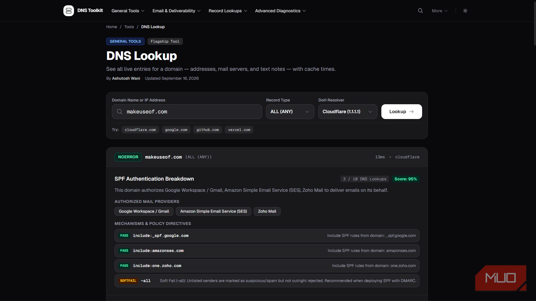This screenshot has width=536, height=301.
Task: Focus the domain name input field
Action: point(187,111)
